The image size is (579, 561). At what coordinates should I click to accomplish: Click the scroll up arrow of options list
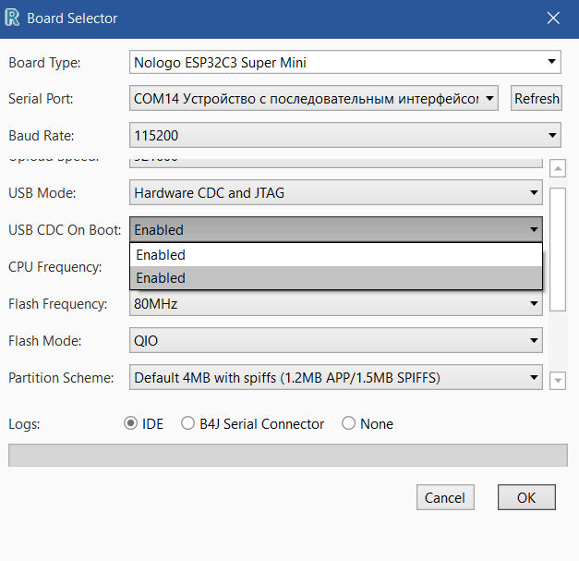[x=558, y=168]
